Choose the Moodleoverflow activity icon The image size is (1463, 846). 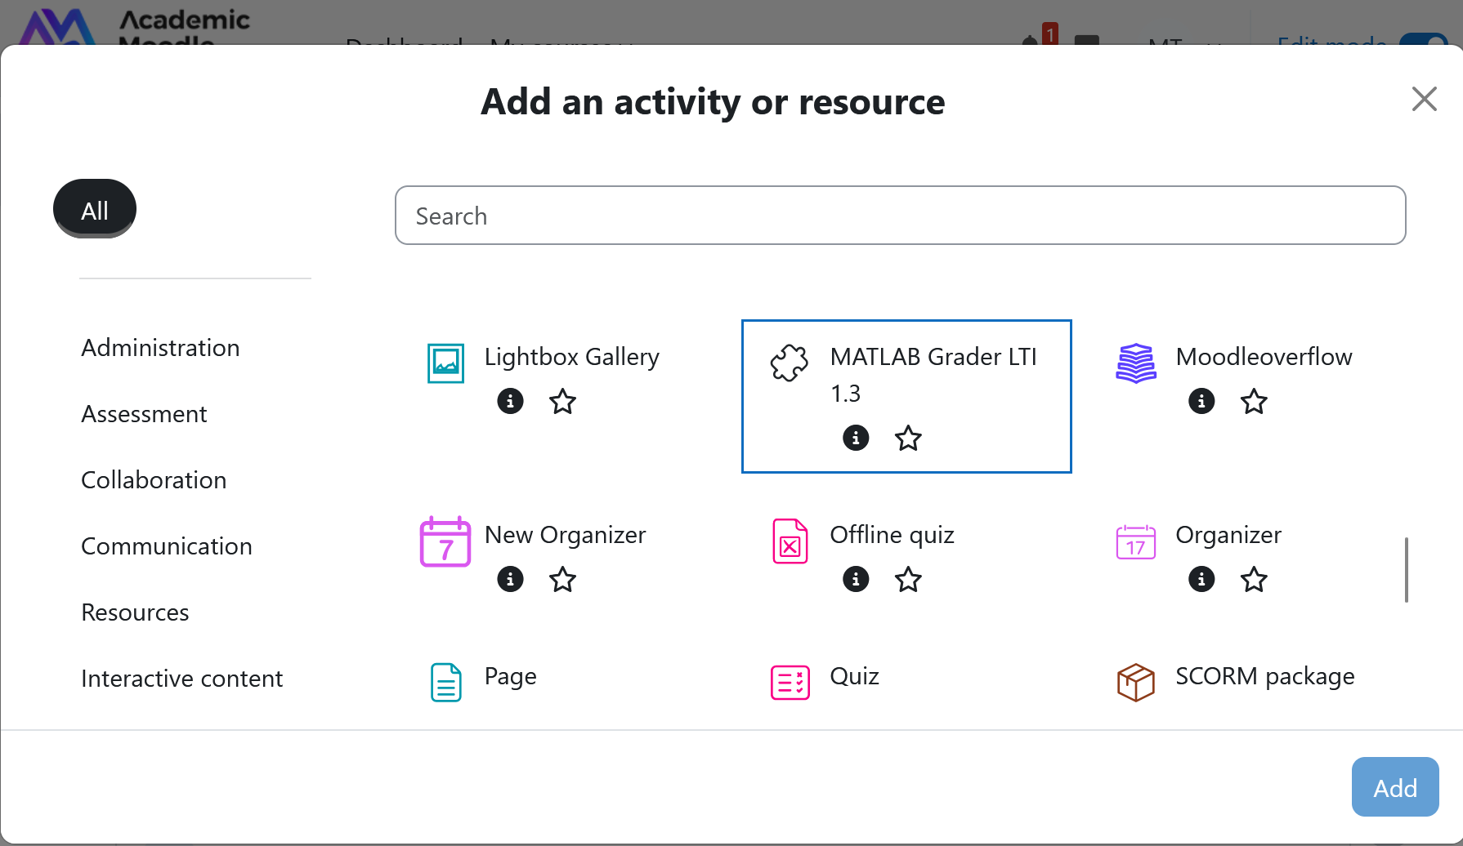point(1136,363)
